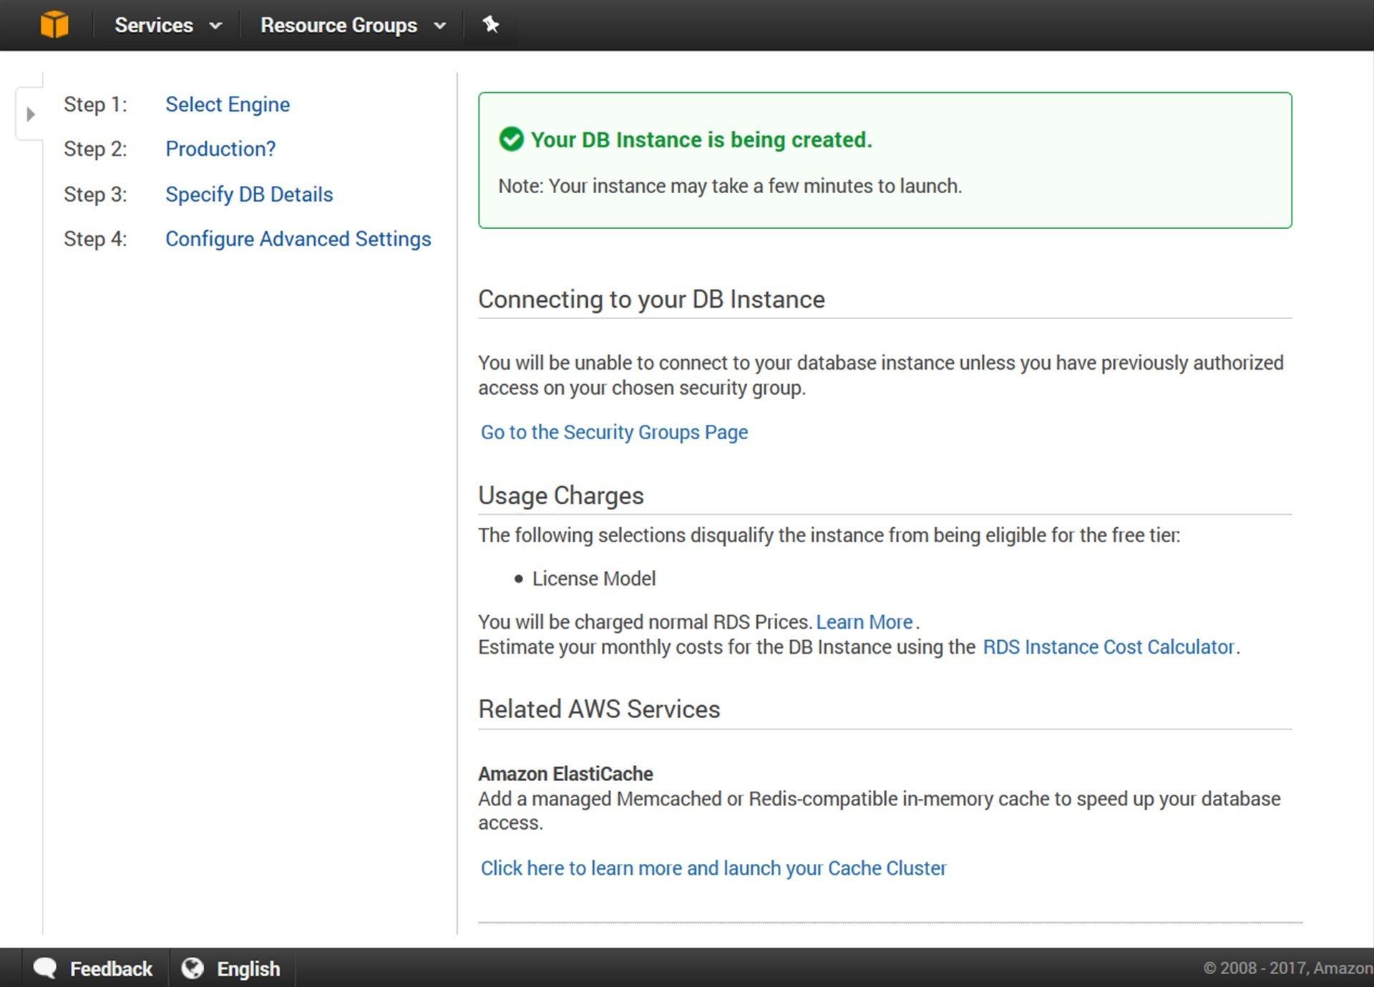The height and width of the screenshot is (987, 1374).
Task: Open the Resource Groups dropdown menu
Action: 354,25
